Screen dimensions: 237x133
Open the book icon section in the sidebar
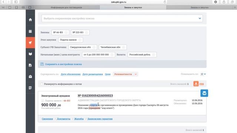30,54
